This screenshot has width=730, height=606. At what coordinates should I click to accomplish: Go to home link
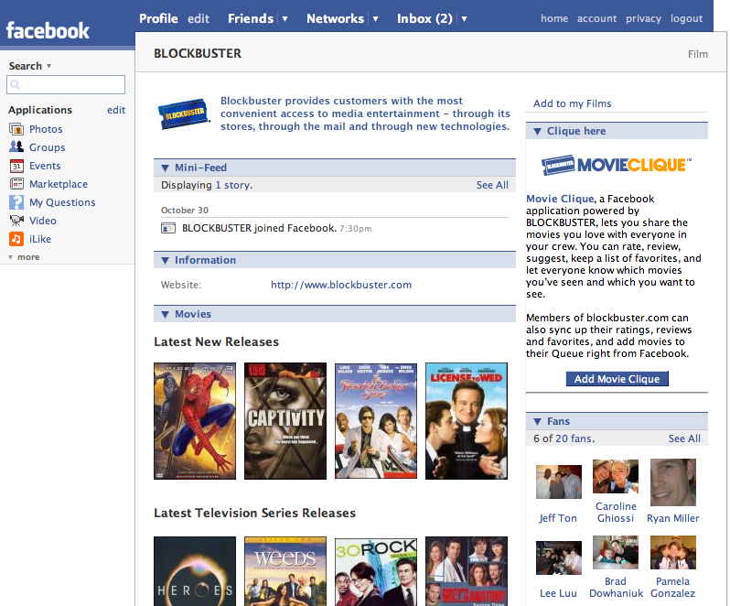554,18
